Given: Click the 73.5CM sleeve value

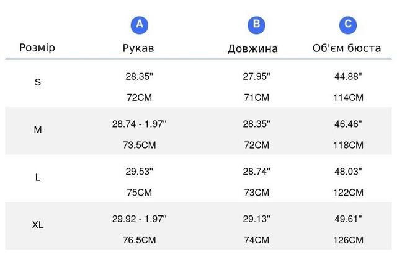Looking at the screenshot, I should click(139, 145).
